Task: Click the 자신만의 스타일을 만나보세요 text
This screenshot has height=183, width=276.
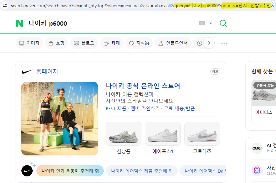Action: point(139,101)
